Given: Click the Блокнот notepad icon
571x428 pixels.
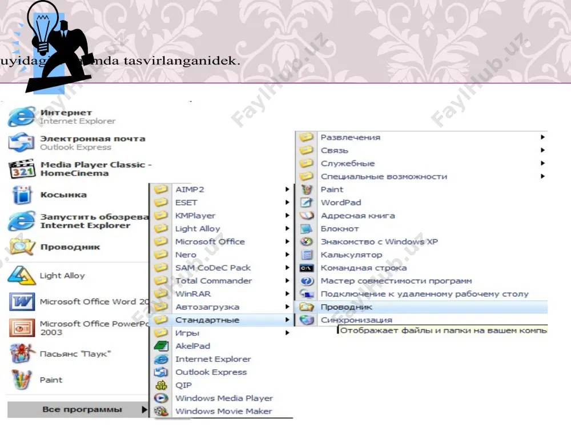Looking at the screenshot, I should [x=307, y=229].
